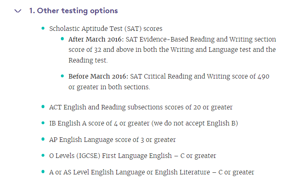
Task: Click the bullet beside A or AS Level
Action: [x=43, y=172]
